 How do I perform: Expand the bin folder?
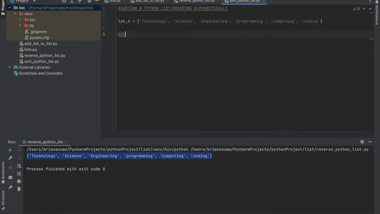click(x=20, y=20)
